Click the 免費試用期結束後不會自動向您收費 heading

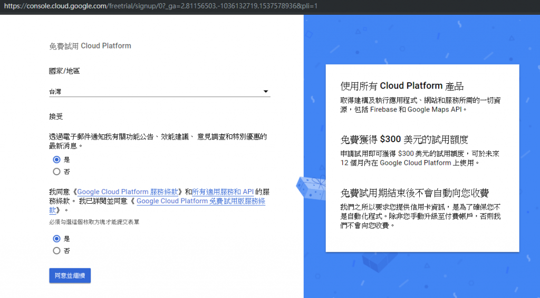point(414,193)
